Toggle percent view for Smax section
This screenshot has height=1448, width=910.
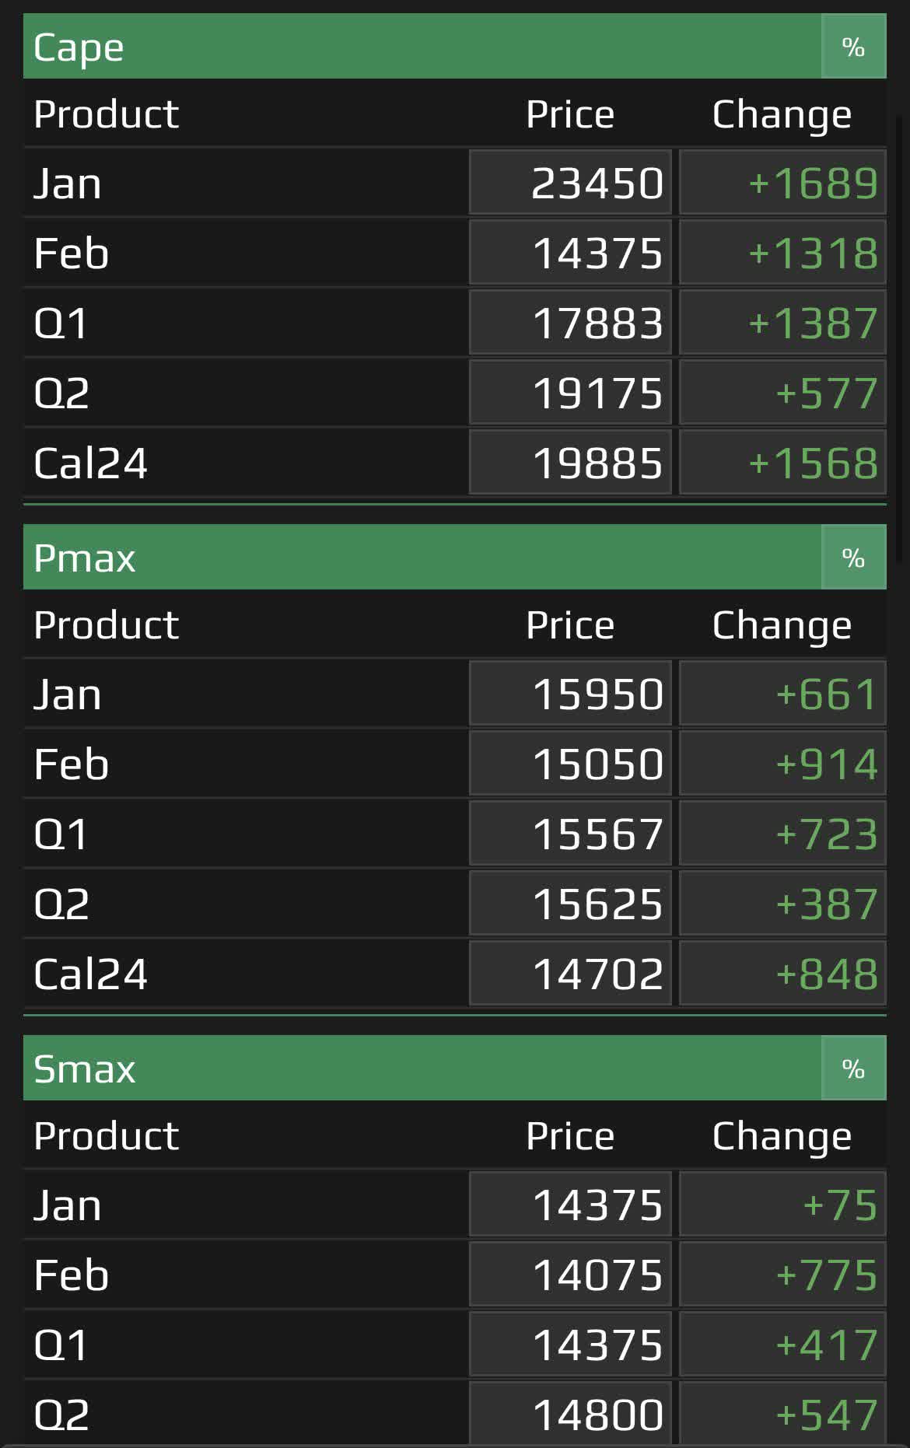(x=853, y=1069)
